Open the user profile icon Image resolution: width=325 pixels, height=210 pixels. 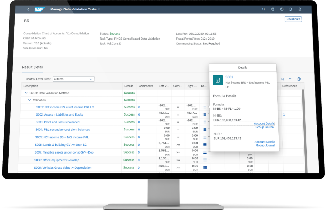click(x=300, y=9)
